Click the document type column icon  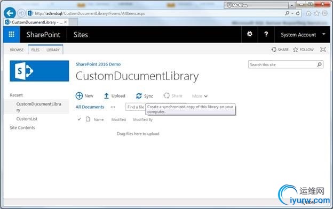pos(88,119)
